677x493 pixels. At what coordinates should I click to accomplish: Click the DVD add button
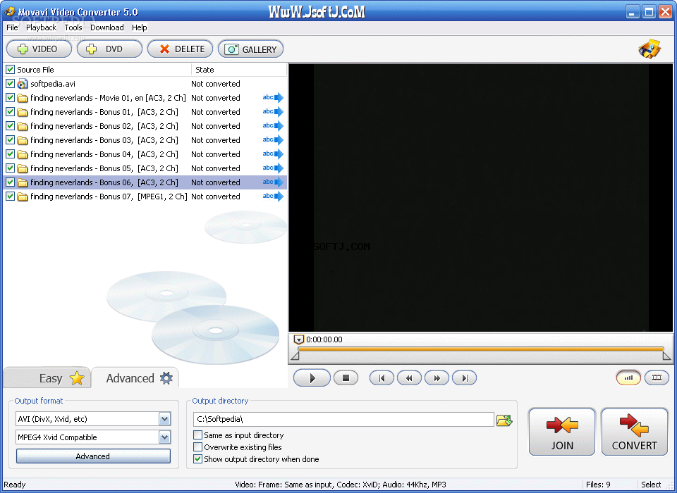[x=110, y=49]
